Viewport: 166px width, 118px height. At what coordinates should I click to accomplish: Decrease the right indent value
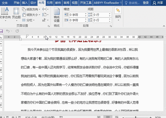(86, 21)
